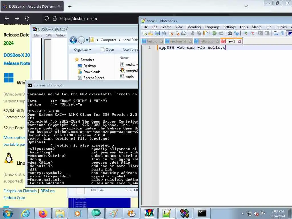The height and width of the screenshot is (219, 292).
Task: Click the volume icon in system tray
Action: click(256, 214)
